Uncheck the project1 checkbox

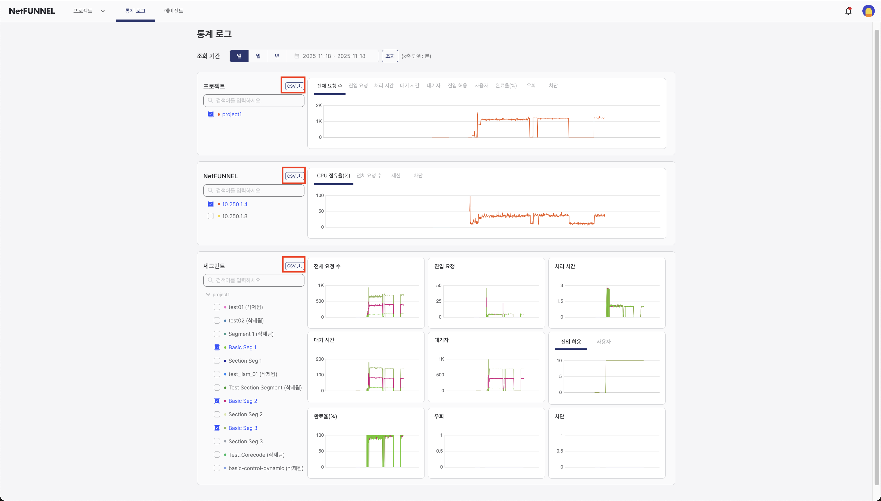click(211, 114)
